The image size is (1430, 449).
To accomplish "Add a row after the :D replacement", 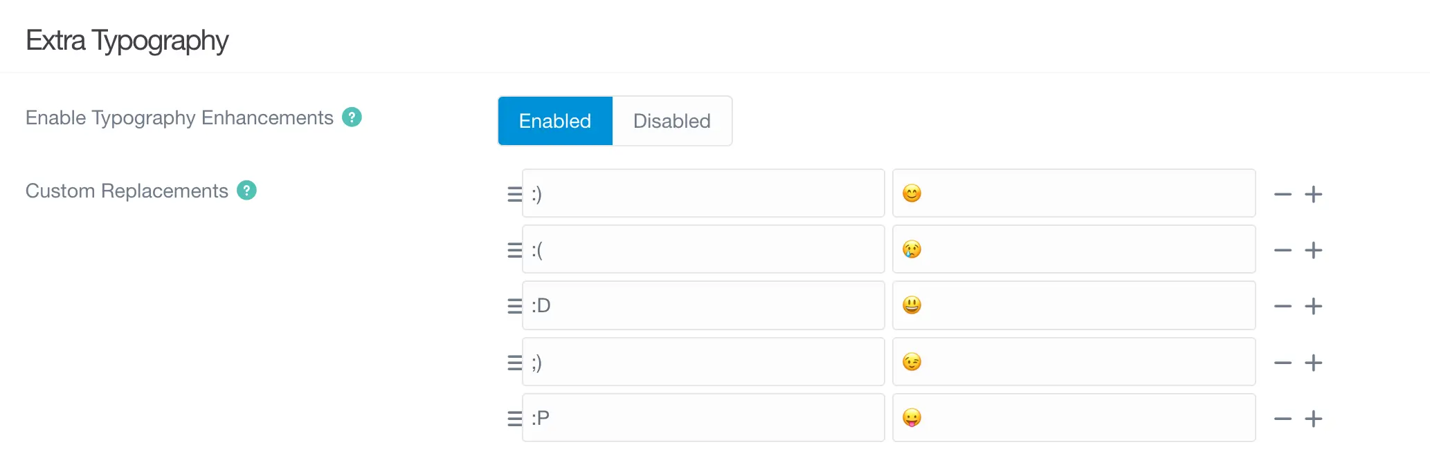I will (1313, 306).
